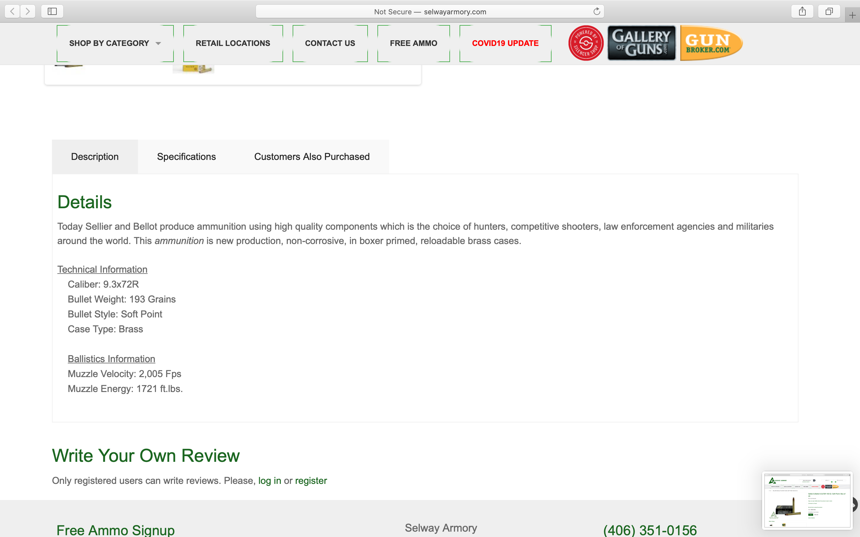This screenshot has height=537, width=860.
Task: Click the italic word ammunition
Action: click(x=179, y=241)
